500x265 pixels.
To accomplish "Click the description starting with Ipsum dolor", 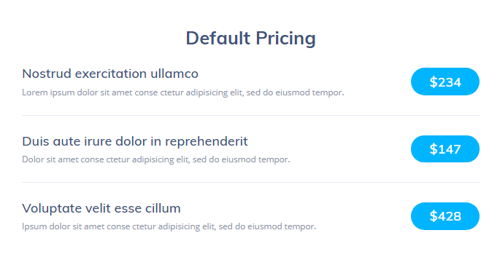I will coord(169,226).
